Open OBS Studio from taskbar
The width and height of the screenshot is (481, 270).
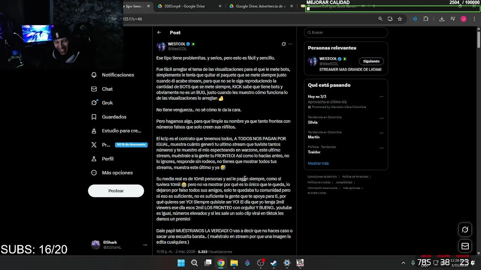(x=260, y=263)
